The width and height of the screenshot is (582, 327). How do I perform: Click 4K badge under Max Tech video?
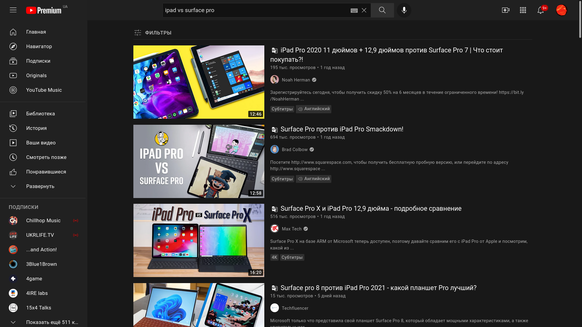274,257
